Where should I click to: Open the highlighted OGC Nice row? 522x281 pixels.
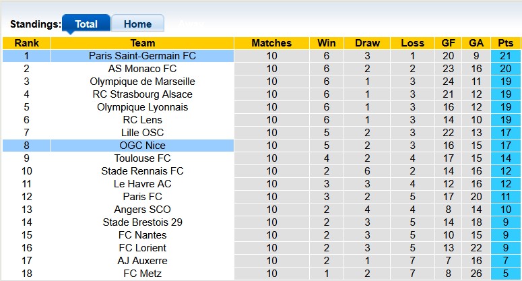pyautogui.click(x=142, y=146)
